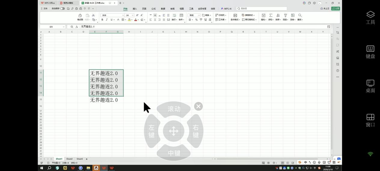Click the font color red A swatch
Image resolution: width=380 pixels, height=171 pixels.
[x=136, y=20]
